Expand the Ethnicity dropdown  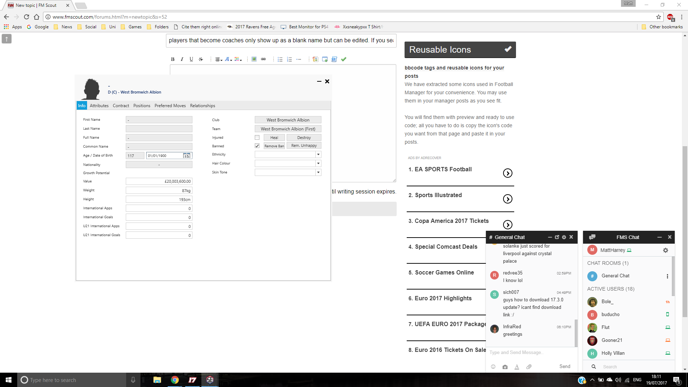click(x=318, y=154)
